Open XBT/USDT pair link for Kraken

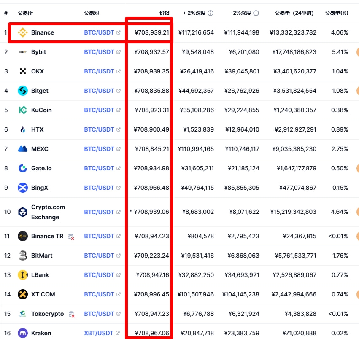[x=99, y=333]
